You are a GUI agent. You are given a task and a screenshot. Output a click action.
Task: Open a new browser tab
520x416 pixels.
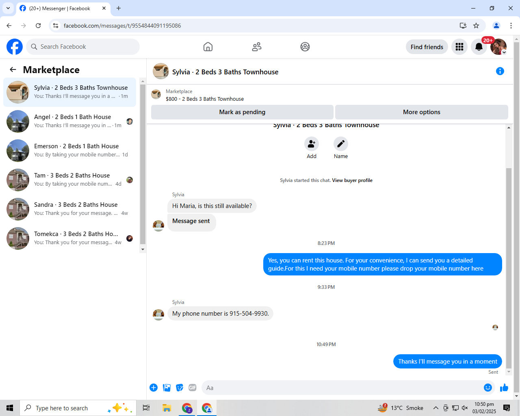(x=119, y=8)
